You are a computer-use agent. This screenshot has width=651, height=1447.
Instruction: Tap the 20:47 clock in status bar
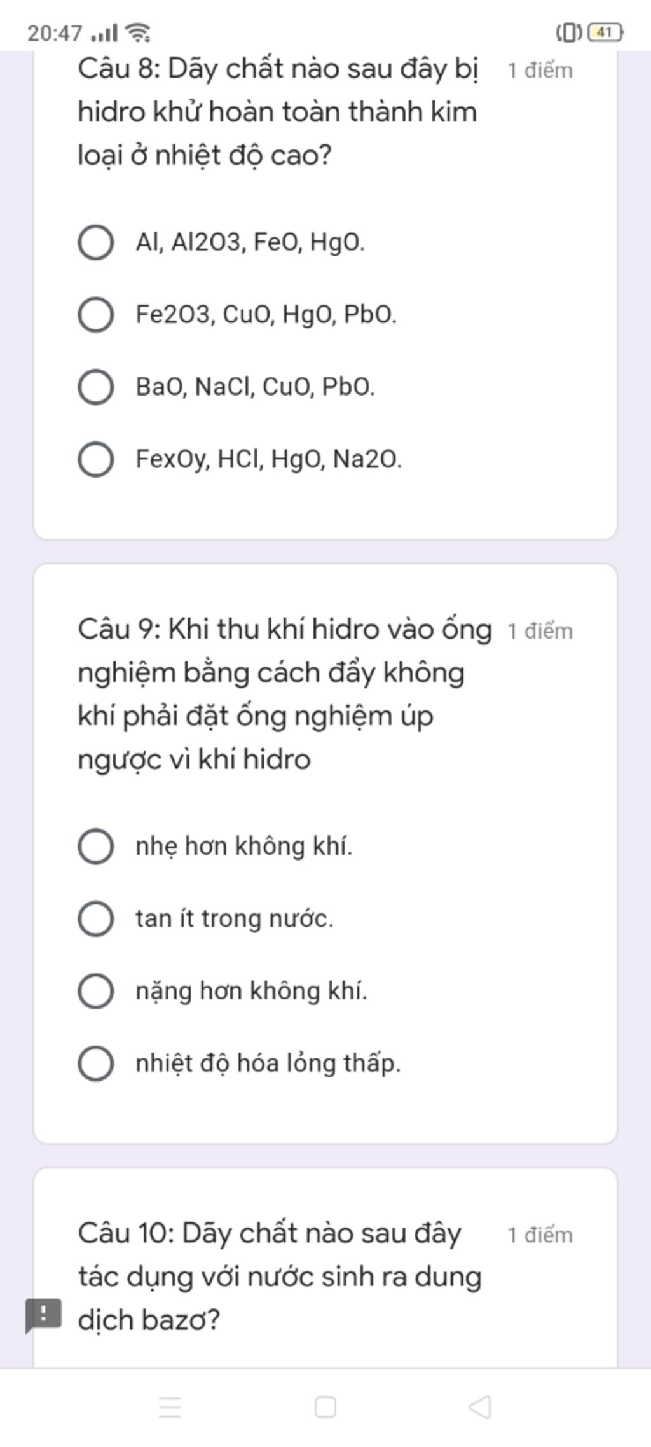coord(55,32)
